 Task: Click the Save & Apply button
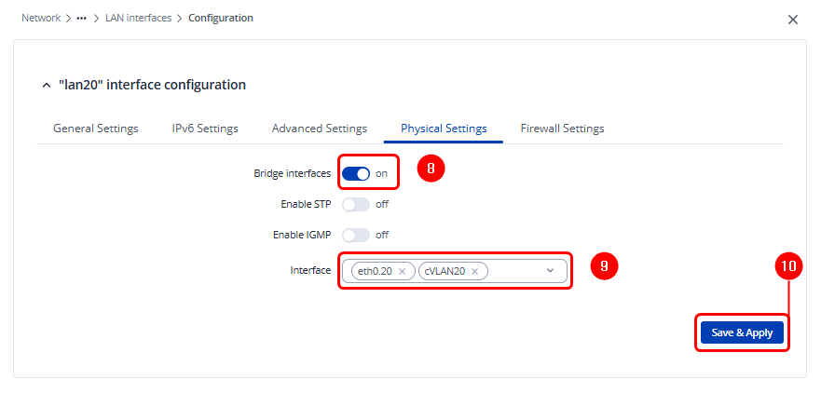click(742, 332)
